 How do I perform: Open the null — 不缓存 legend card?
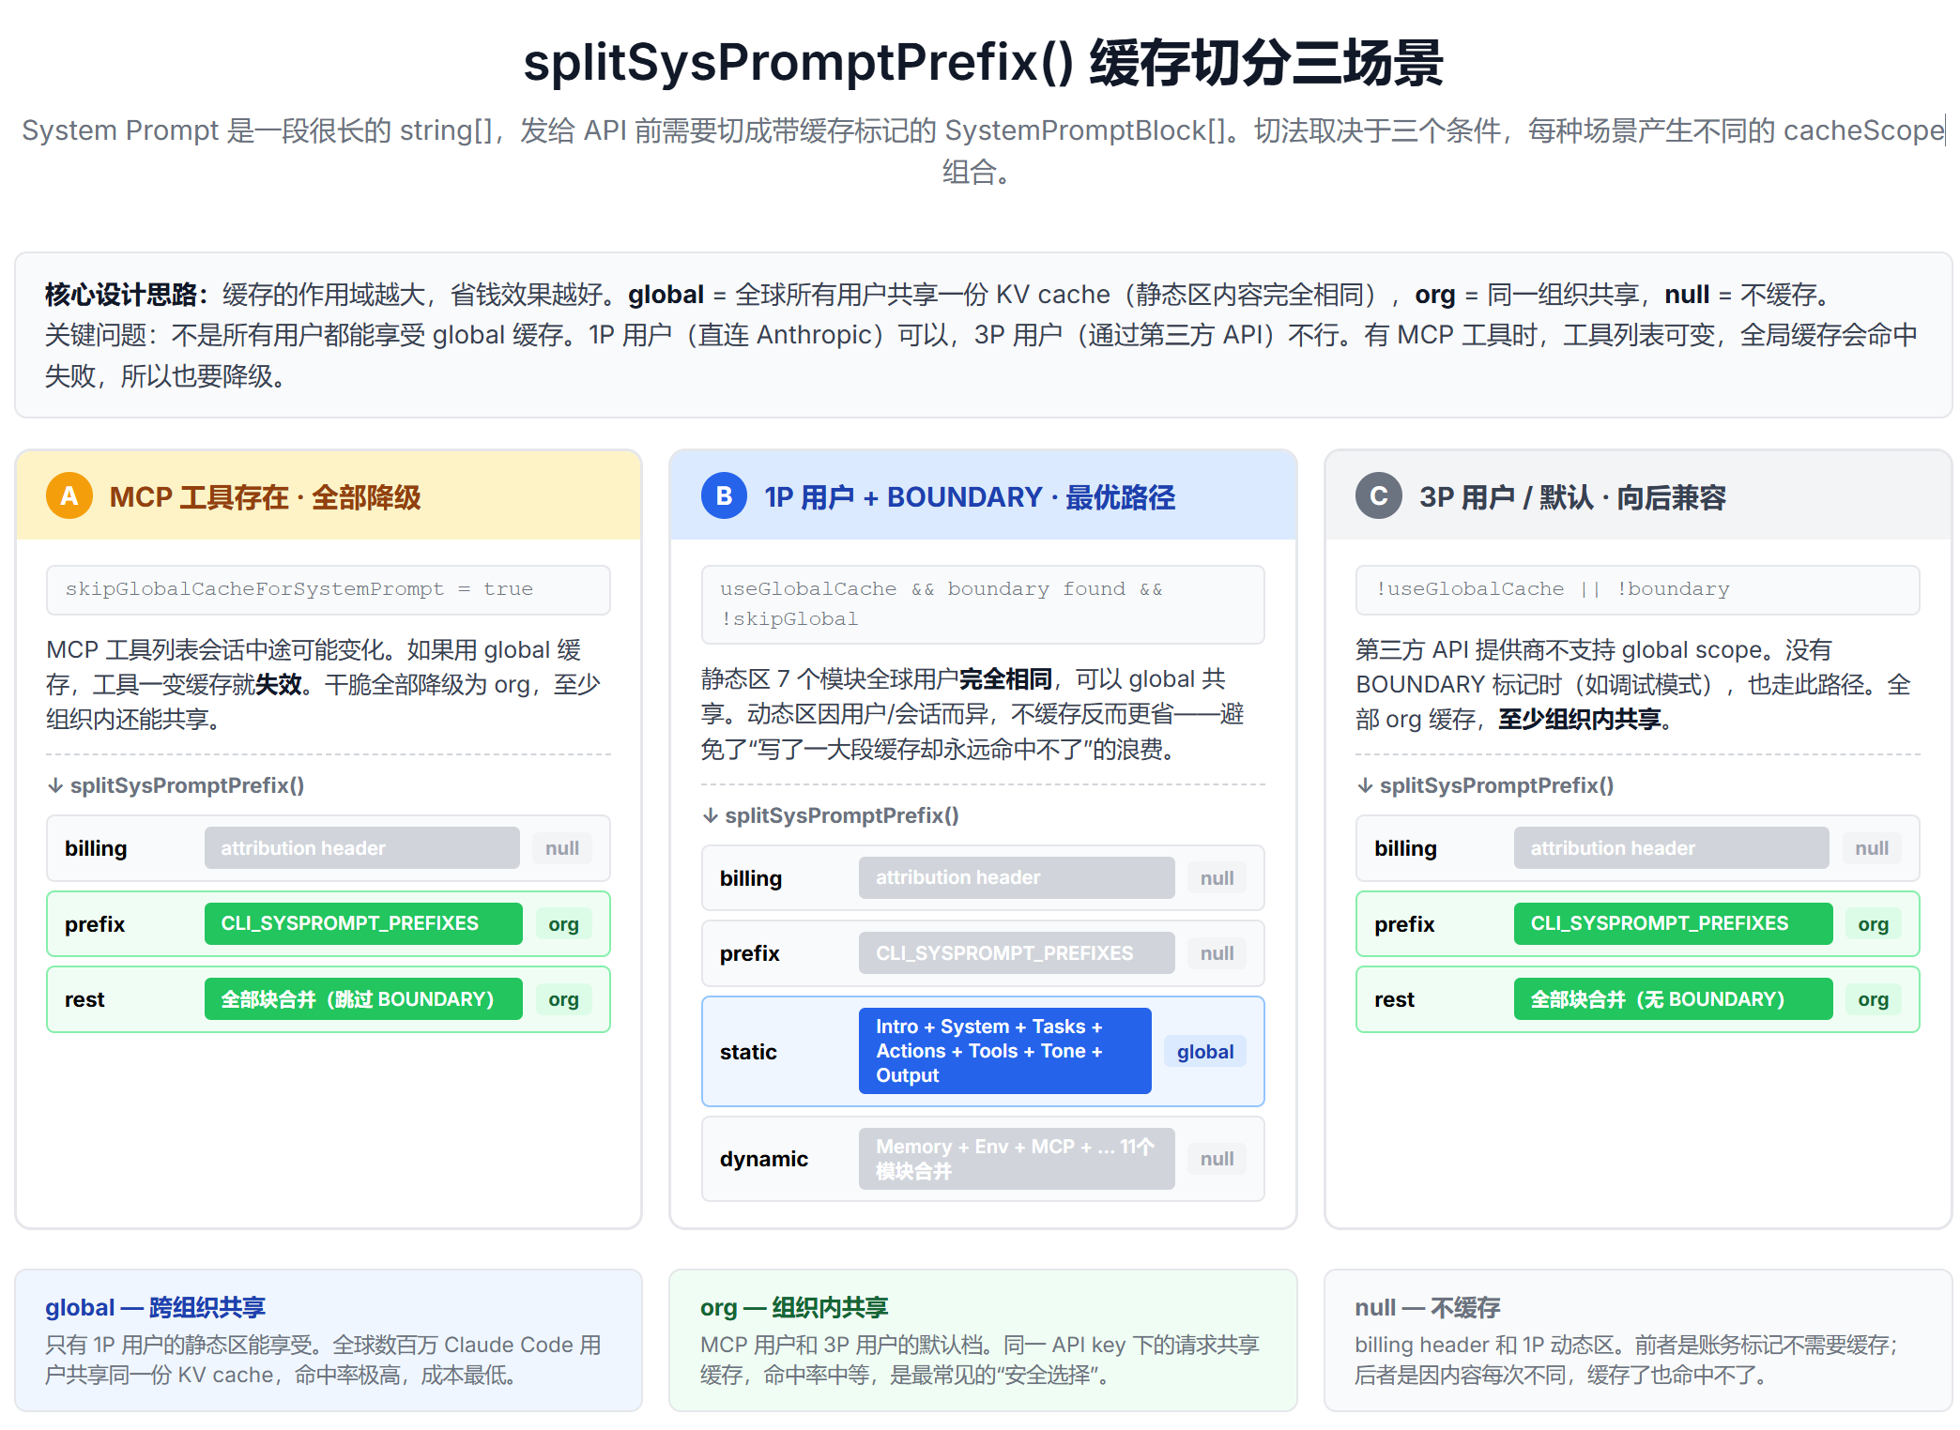pyautogui.click(x=1638, y=1340)
